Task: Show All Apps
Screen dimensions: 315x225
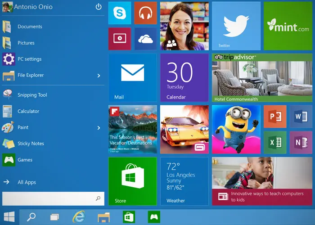Action: (20, 182)
